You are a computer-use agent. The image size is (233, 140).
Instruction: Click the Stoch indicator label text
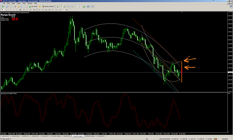pyautogui.click(x=9, y=94)
